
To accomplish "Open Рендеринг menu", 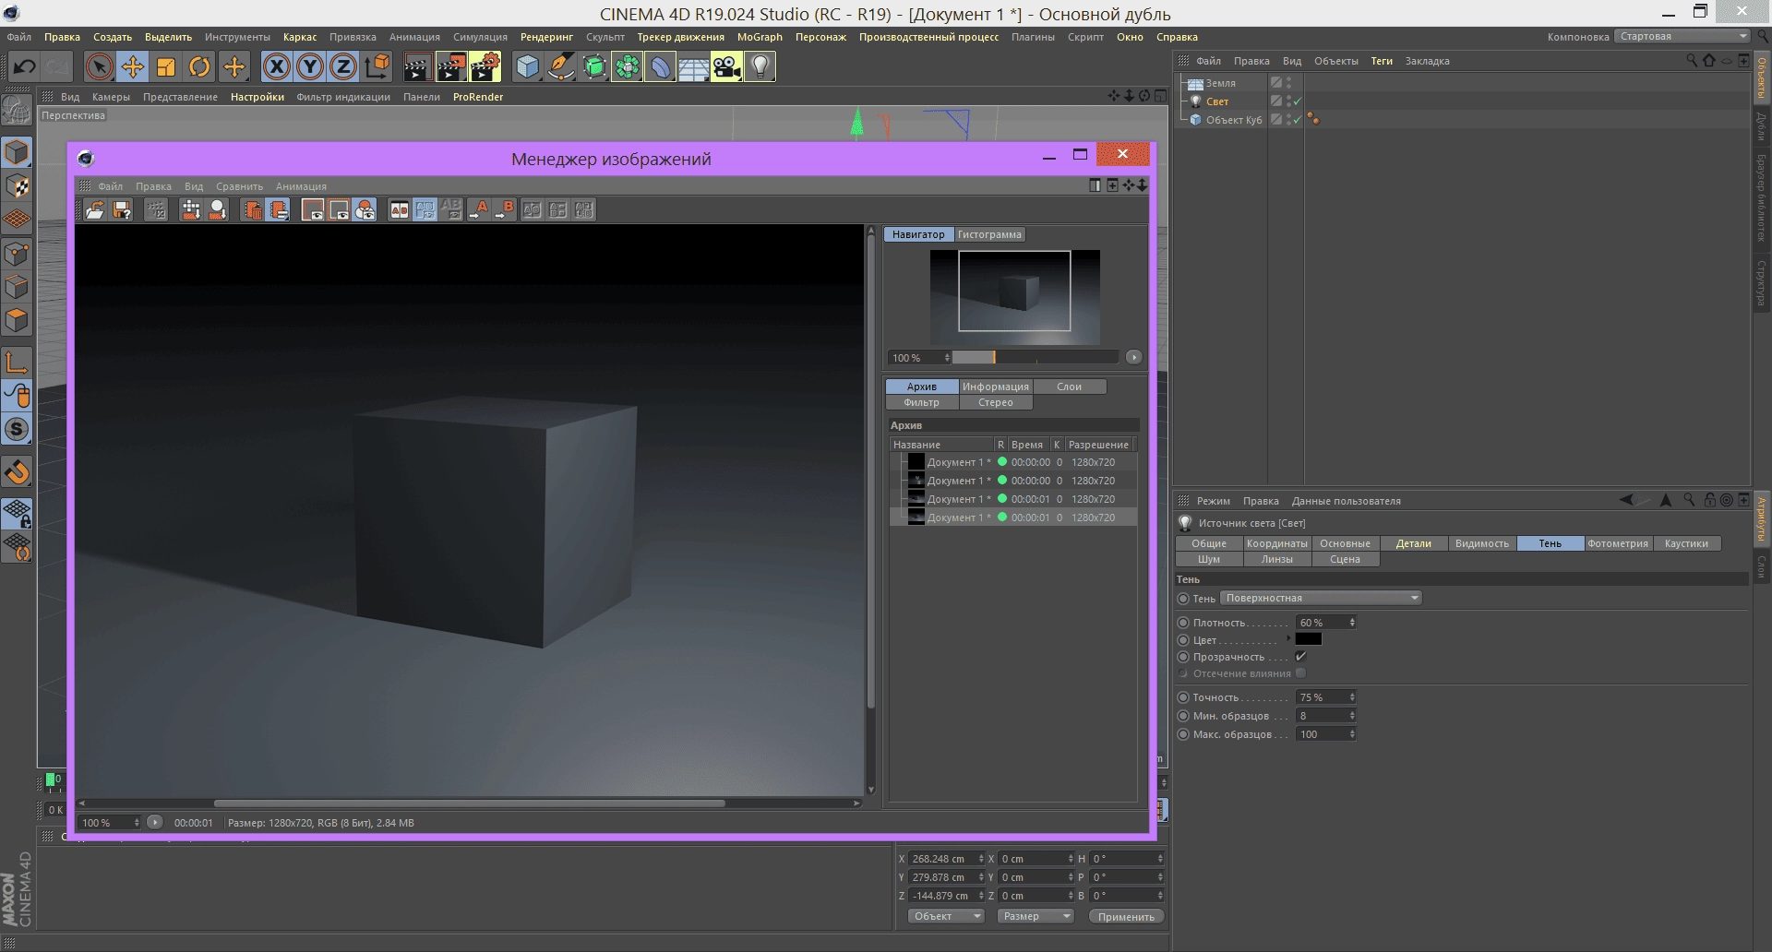I will point(546,37).
